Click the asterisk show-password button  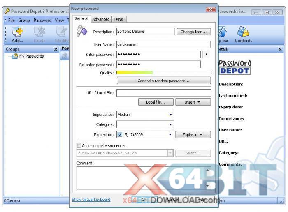click(x=206, y=55)
